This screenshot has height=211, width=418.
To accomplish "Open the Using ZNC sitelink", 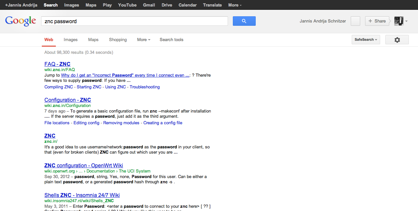I will tap(115, 87).
